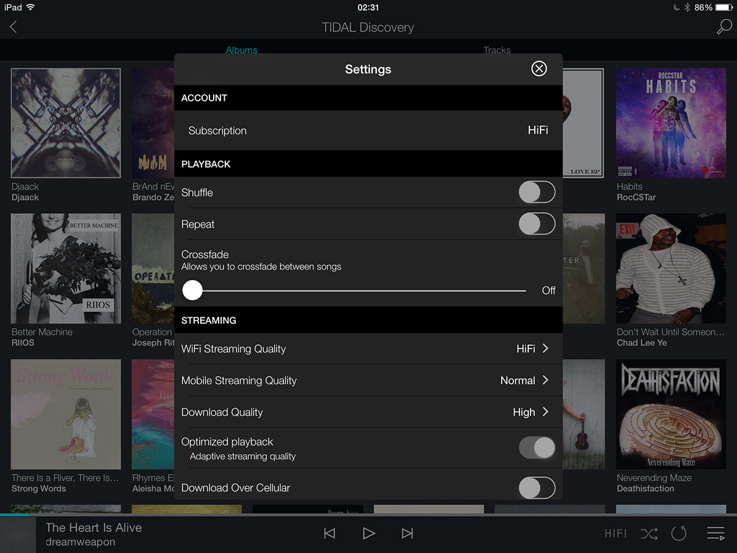Toggle repeat icon in player bar
This screenshot has width=737, height=553.
679,533
